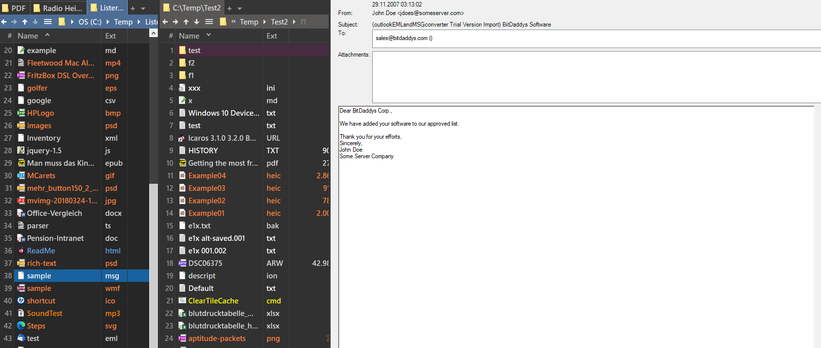This screenshot has width=821, height=348.
Task: Expand the breadcrumb arrow after Test2
Action: (x=294, y=22)
